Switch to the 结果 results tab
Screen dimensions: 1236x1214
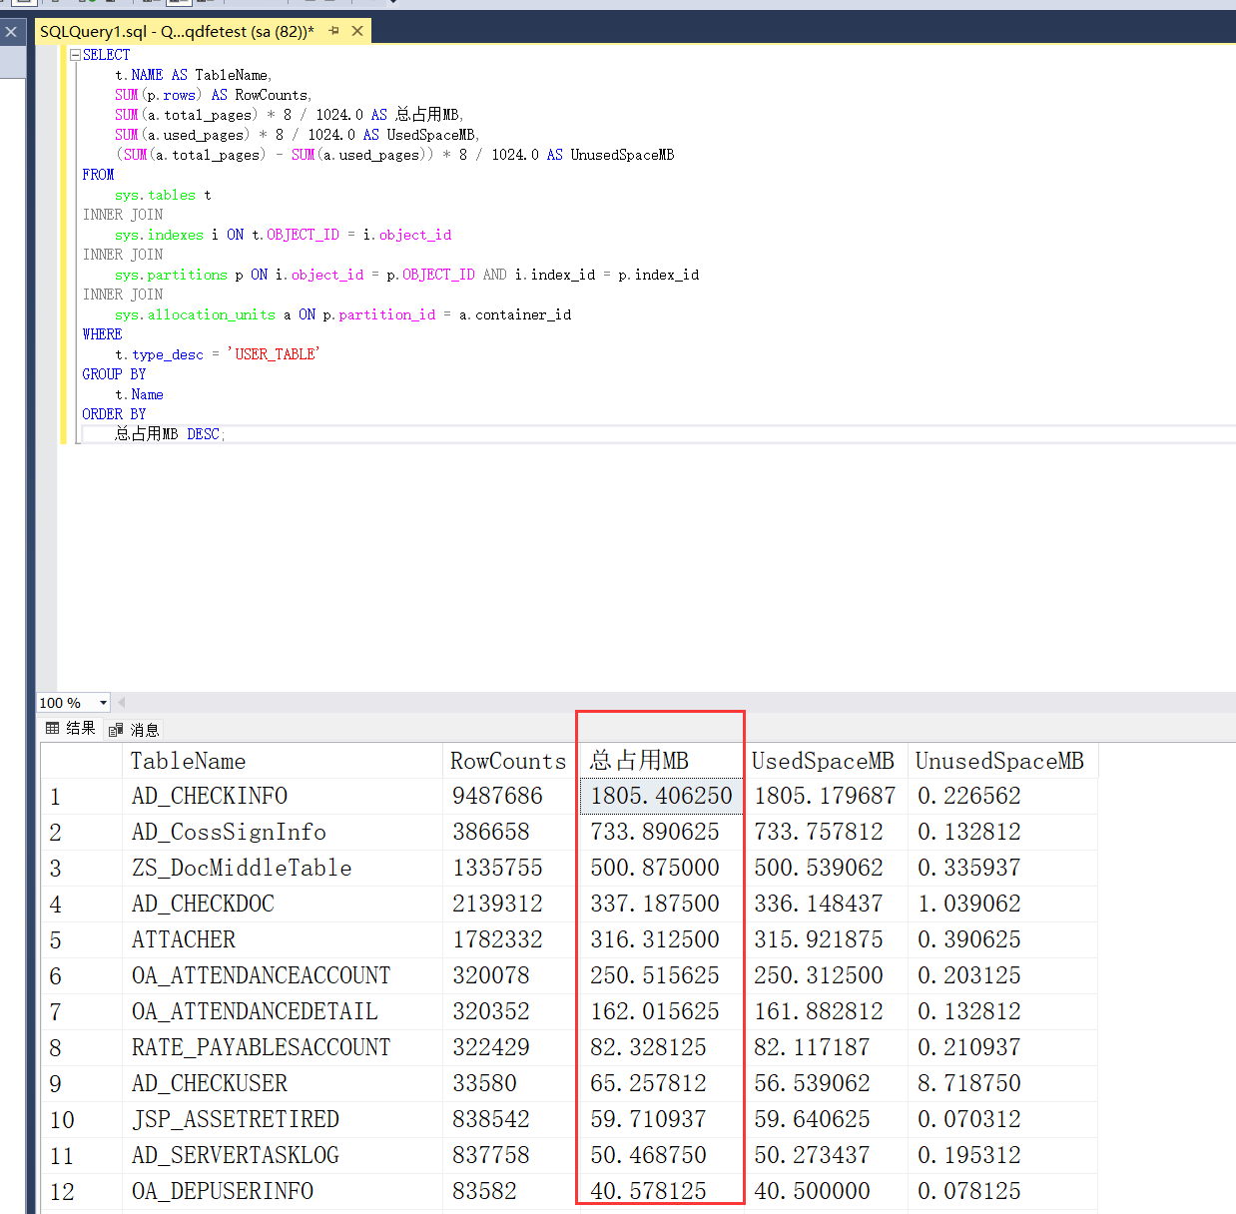point(71,729)
